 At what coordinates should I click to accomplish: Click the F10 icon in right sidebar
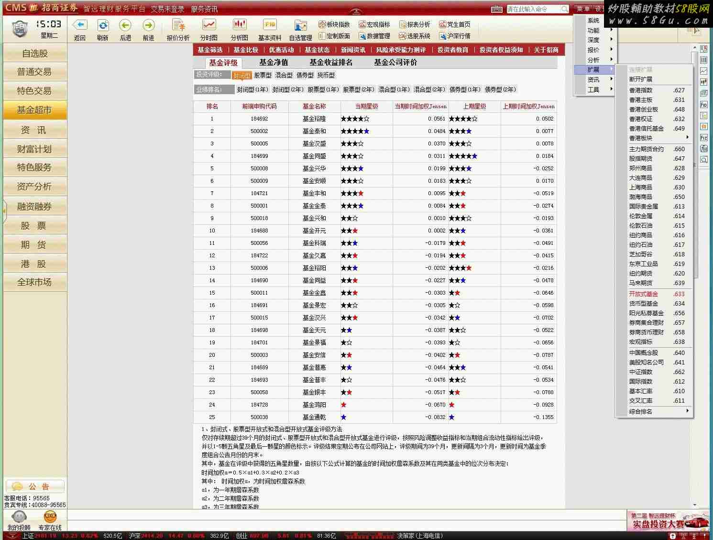[x=703, y=105]
